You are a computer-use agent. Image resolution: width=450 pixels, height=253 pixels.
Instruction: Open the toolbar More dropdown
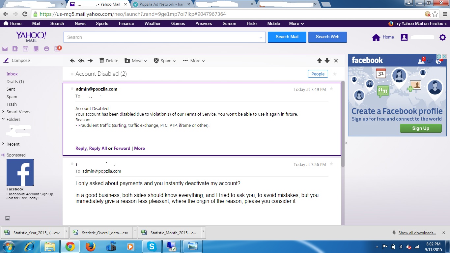(194, 61)
